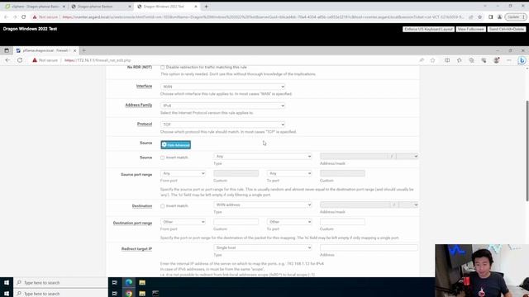Open Destination port range From port dropdown
The height and width of the screenshot is (297, 529).
click(x=183, y=222)
